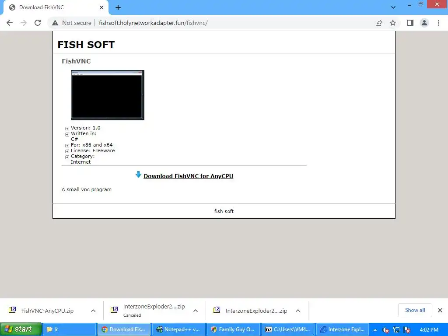The width and height of the screenshot is (448, 336).
Task: Click the canceled InterzoneExploder2 zip download
Action: tap(154, 310)
